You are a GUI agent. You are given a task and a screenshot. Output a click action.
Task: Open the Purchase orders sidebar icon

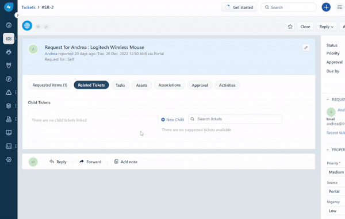point(9,119)
